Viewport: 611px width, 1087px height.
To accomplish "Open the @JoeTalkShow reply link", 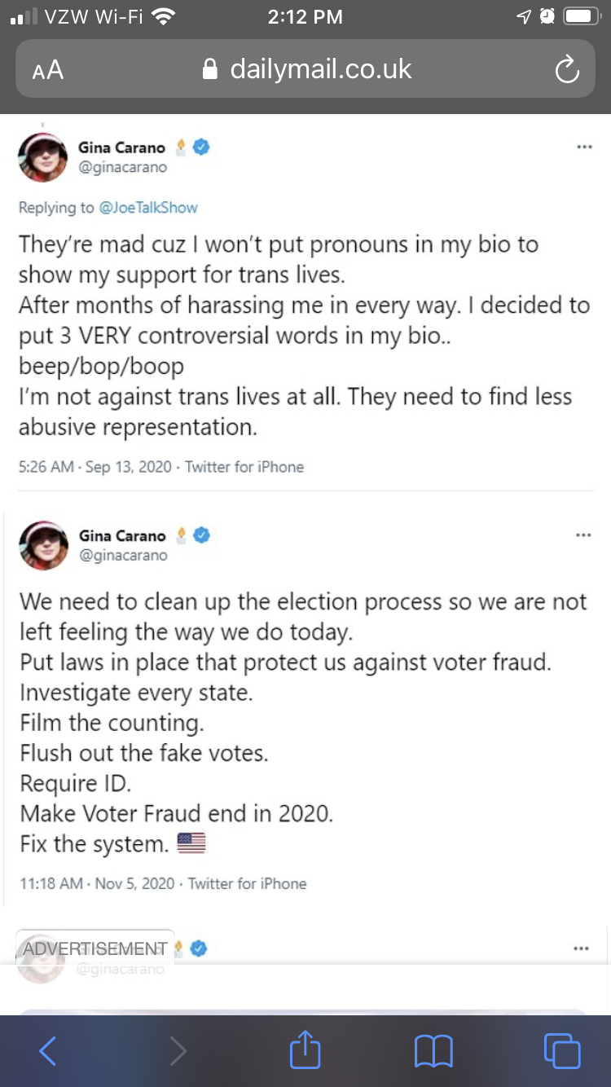I will pos(148,208).
